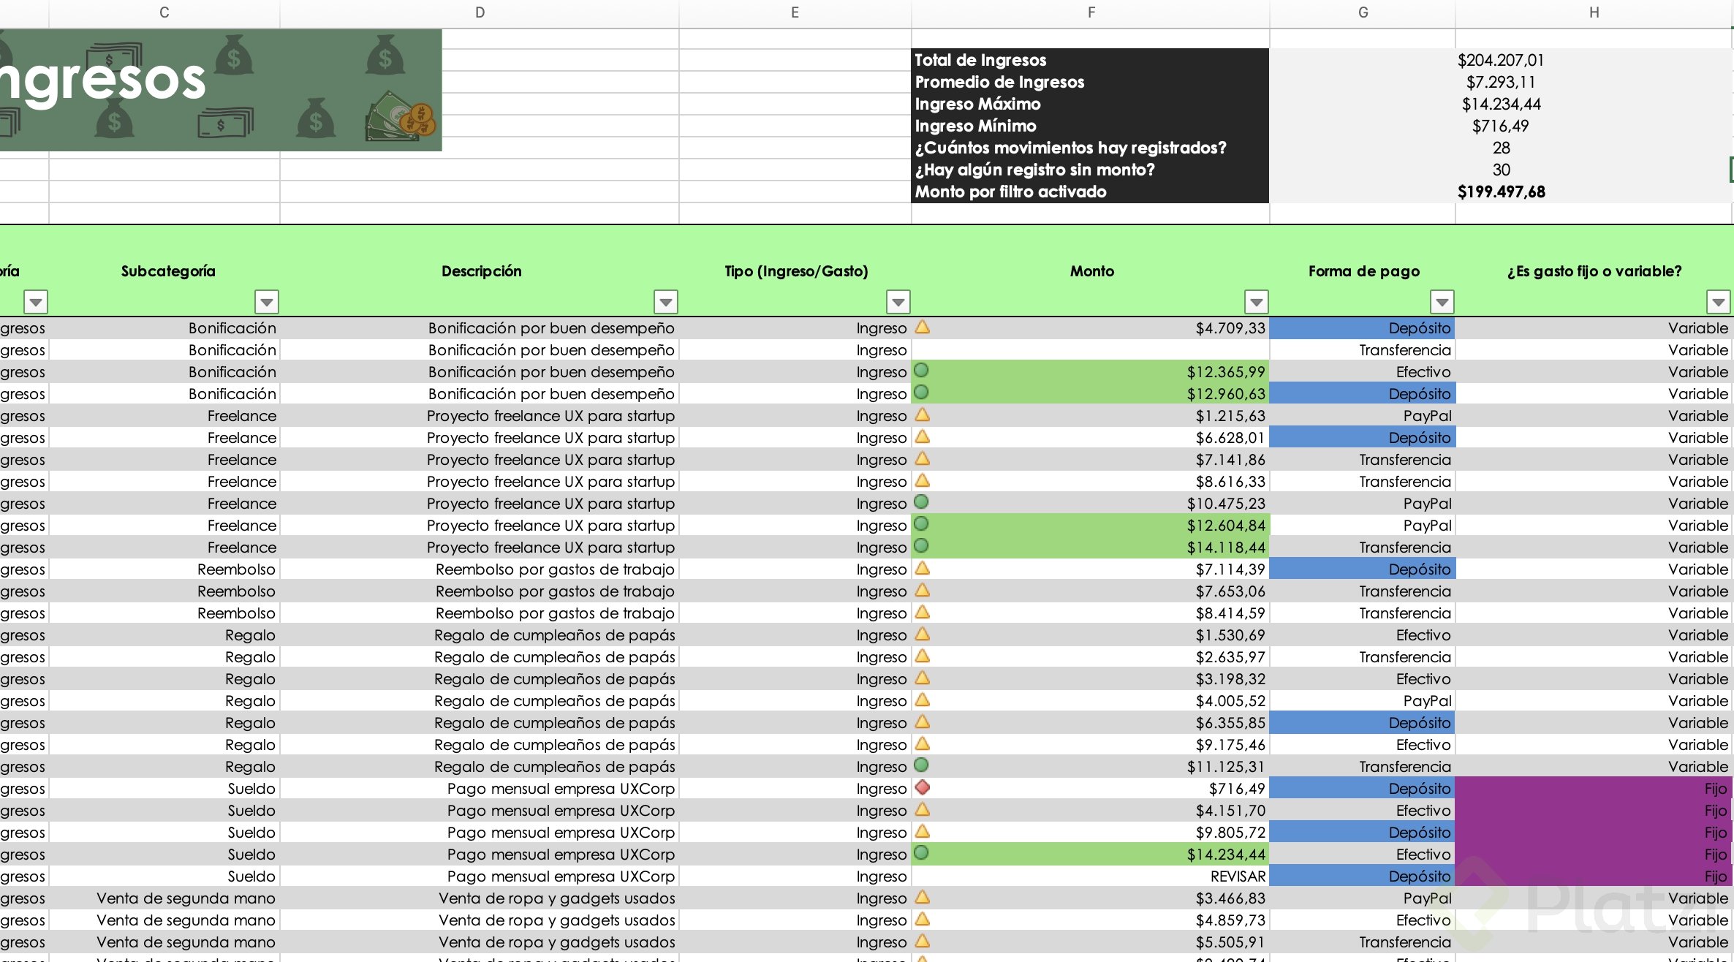Click the green circle icon beside $10.475,23

click(922, 502)
